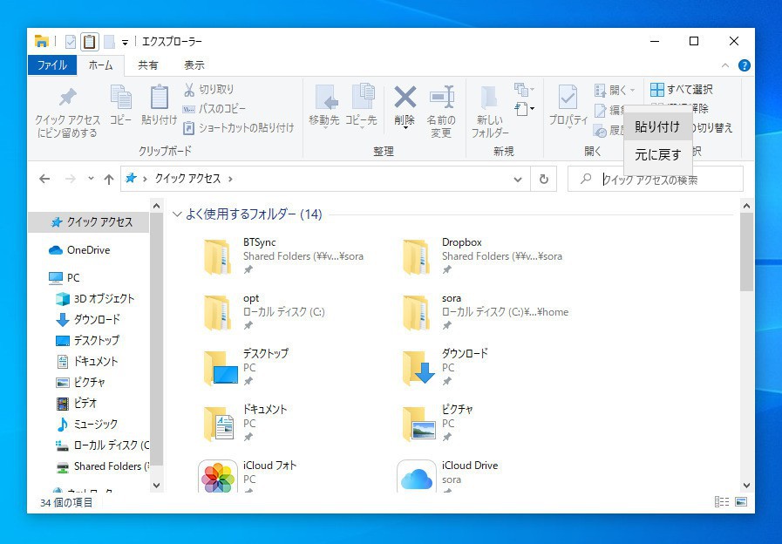Open the BTSync folder icon

pyautogui.click(x=217, y=256)
